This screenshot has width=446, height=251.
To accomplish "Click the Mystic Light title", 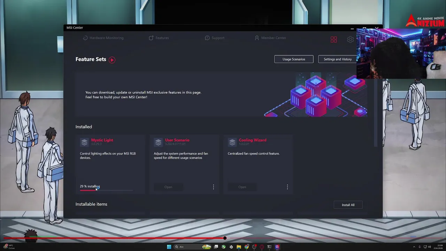I will (x=102, y=140).
